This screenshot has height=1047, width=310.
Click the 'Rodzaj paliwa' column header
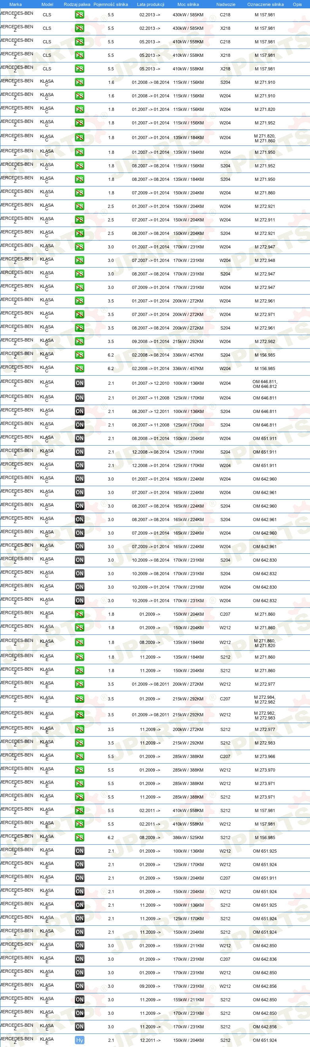pos(77,4)
